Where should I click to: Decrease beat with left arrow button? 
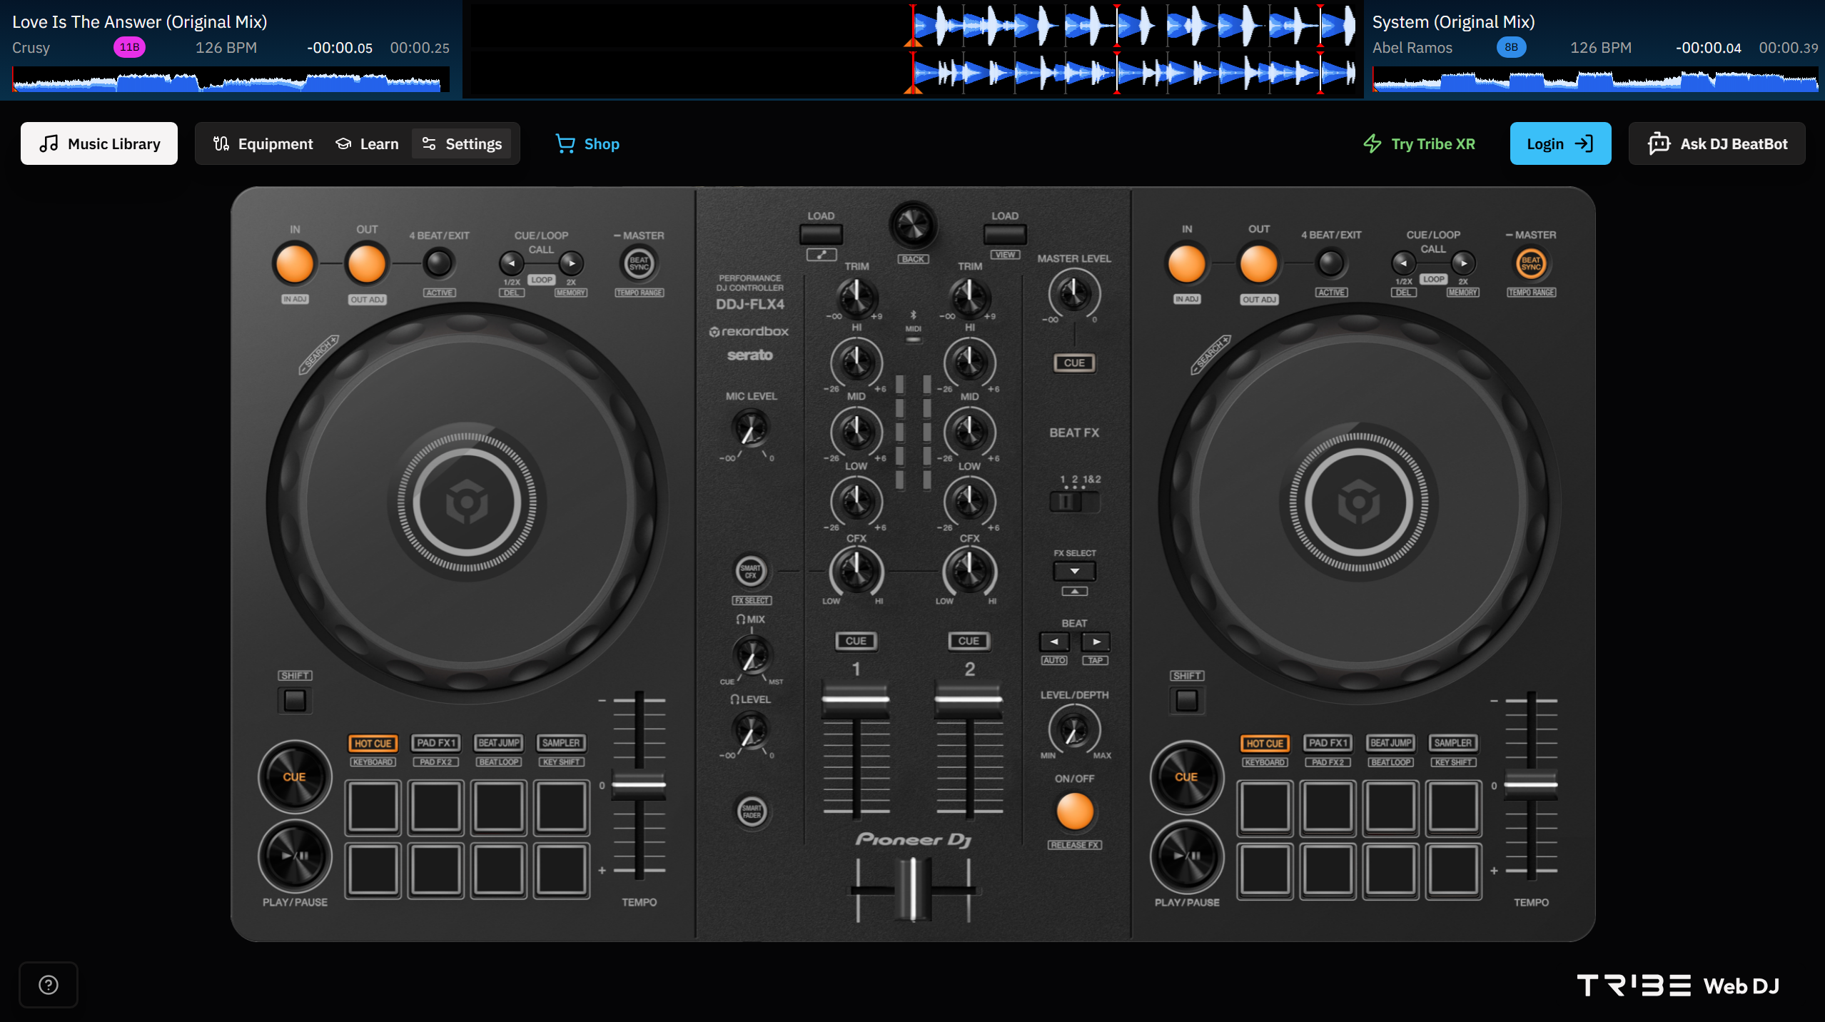[1054, 642]
